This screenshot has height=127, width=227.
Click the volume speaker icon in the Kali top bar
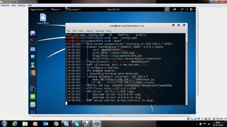click(187, 10)
